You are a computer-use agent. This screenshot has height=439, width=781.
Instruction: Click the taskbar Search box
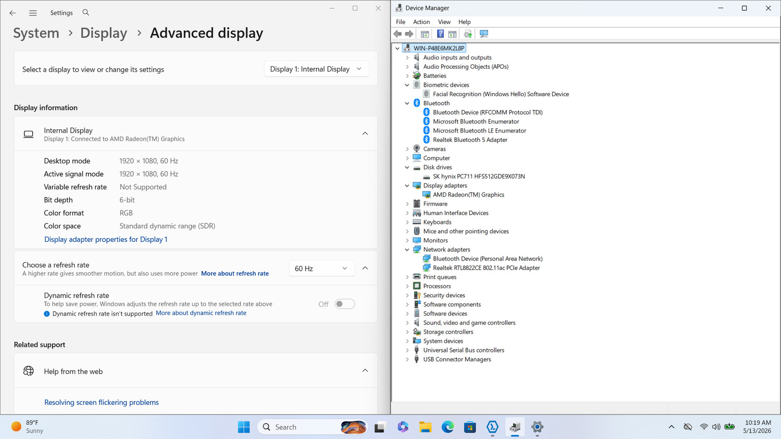click(x=312, y=427)
